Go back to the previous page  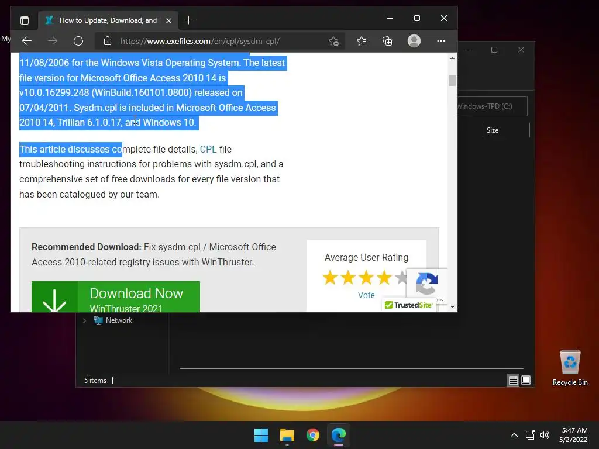click(x=27, y=41)
